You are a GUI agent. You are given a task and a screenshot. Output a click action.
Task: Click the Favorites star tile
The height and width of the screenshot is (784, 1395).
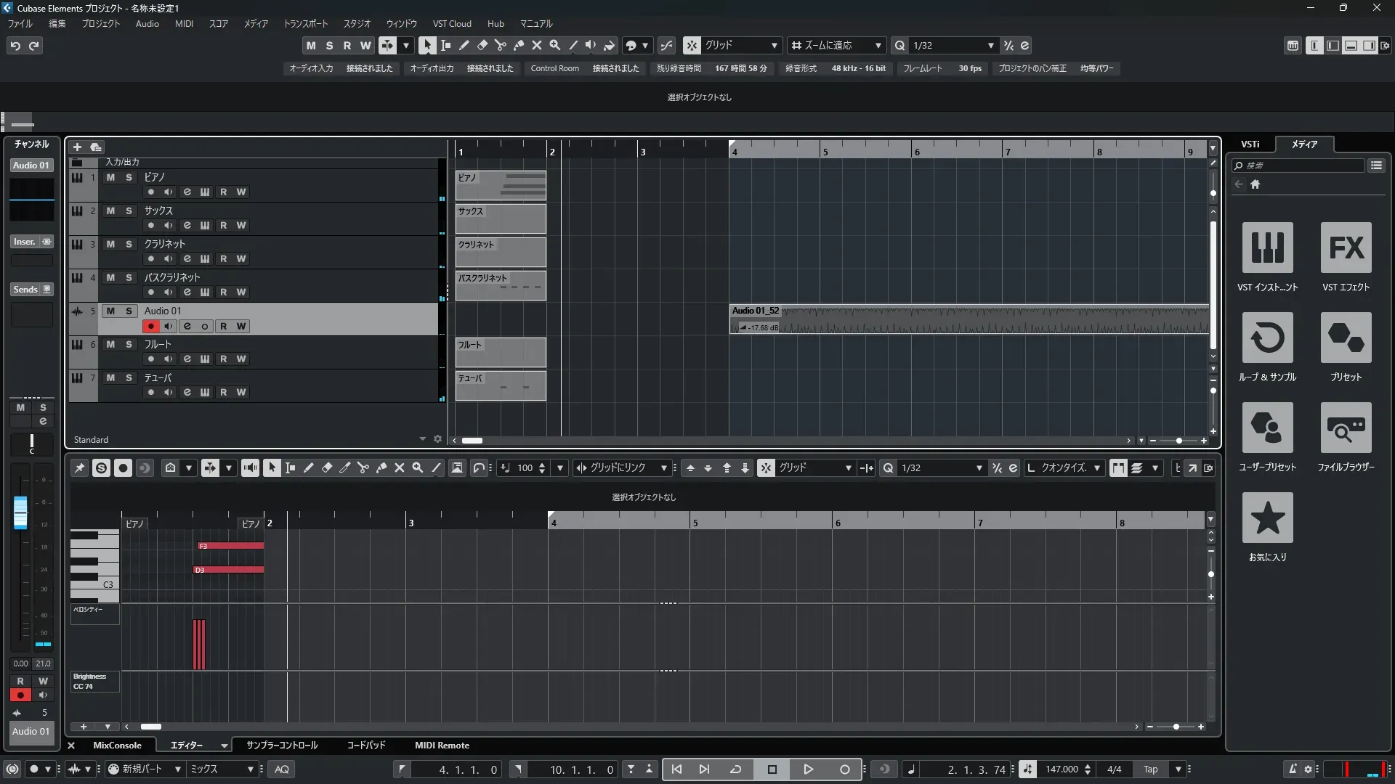click(x=1267, y=518)
